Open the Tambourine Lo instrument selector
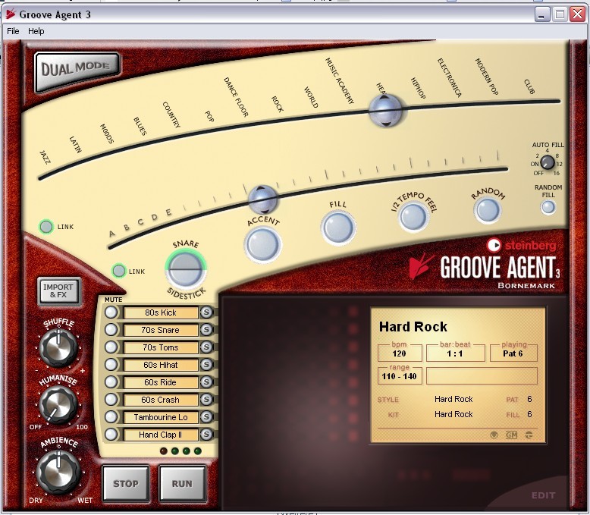The height and width of the screenshot is (515, 590). tap(161, 417)
